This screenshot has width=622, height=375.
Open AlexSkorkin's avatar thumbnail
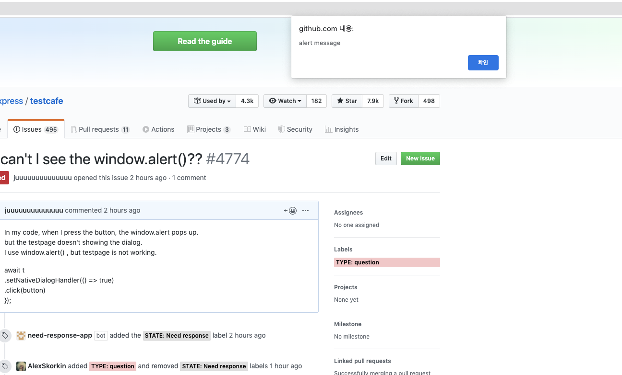tap(21, 365)
